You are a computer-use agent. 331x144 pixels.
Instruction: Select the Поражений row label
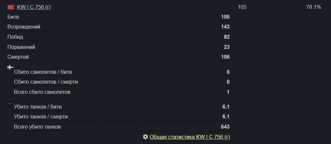(x=21, y=47)
